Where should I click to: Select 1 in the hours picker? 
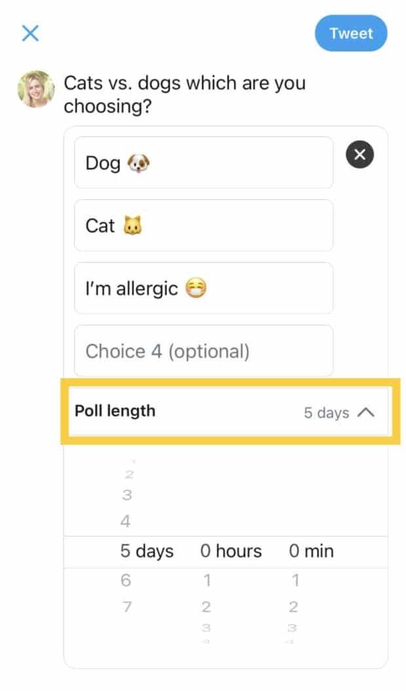[x=207, y=580]
